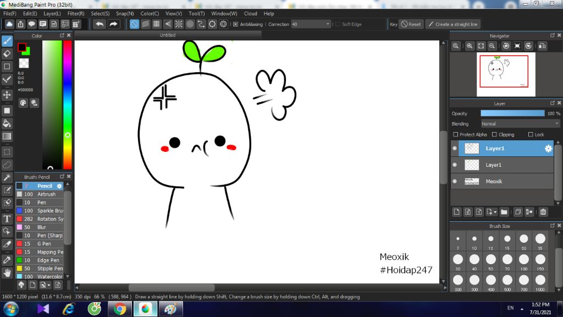Image resolution: width=563 pixels, height=317 pixels.
Task: Select the Brush tool in the toolbox
Action: pyautogui.click(x=7, y=41)
